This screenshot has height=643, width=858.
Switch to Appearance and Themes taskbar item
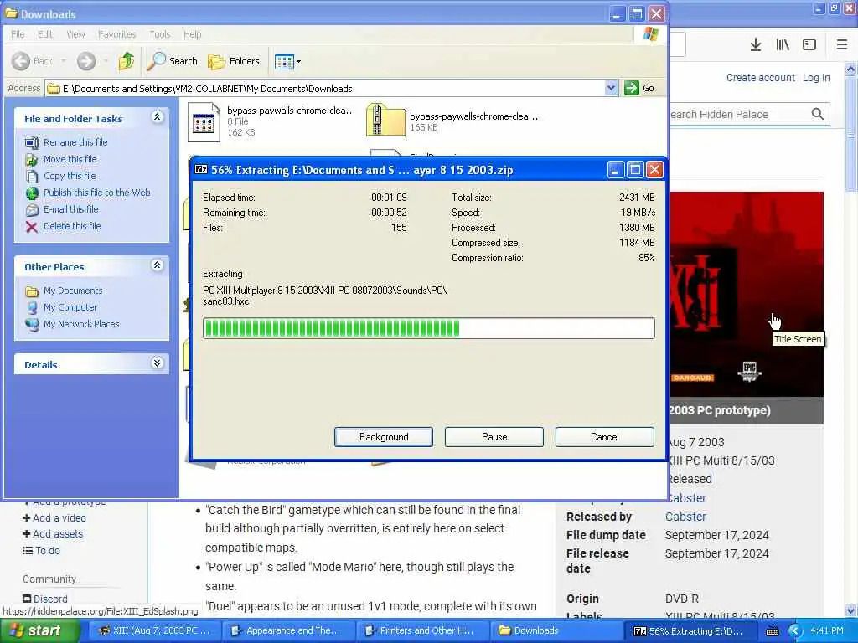click(288, 631)
